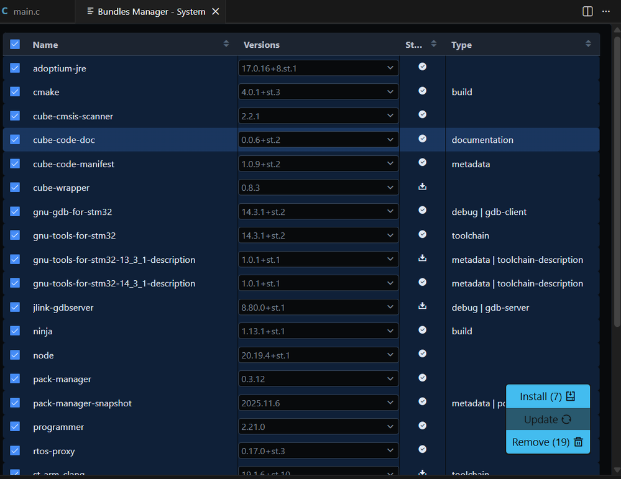Open cmake version dropdown 4.0.1+st.3
Viewport: 621px width, 479px height.
(318, 92)
